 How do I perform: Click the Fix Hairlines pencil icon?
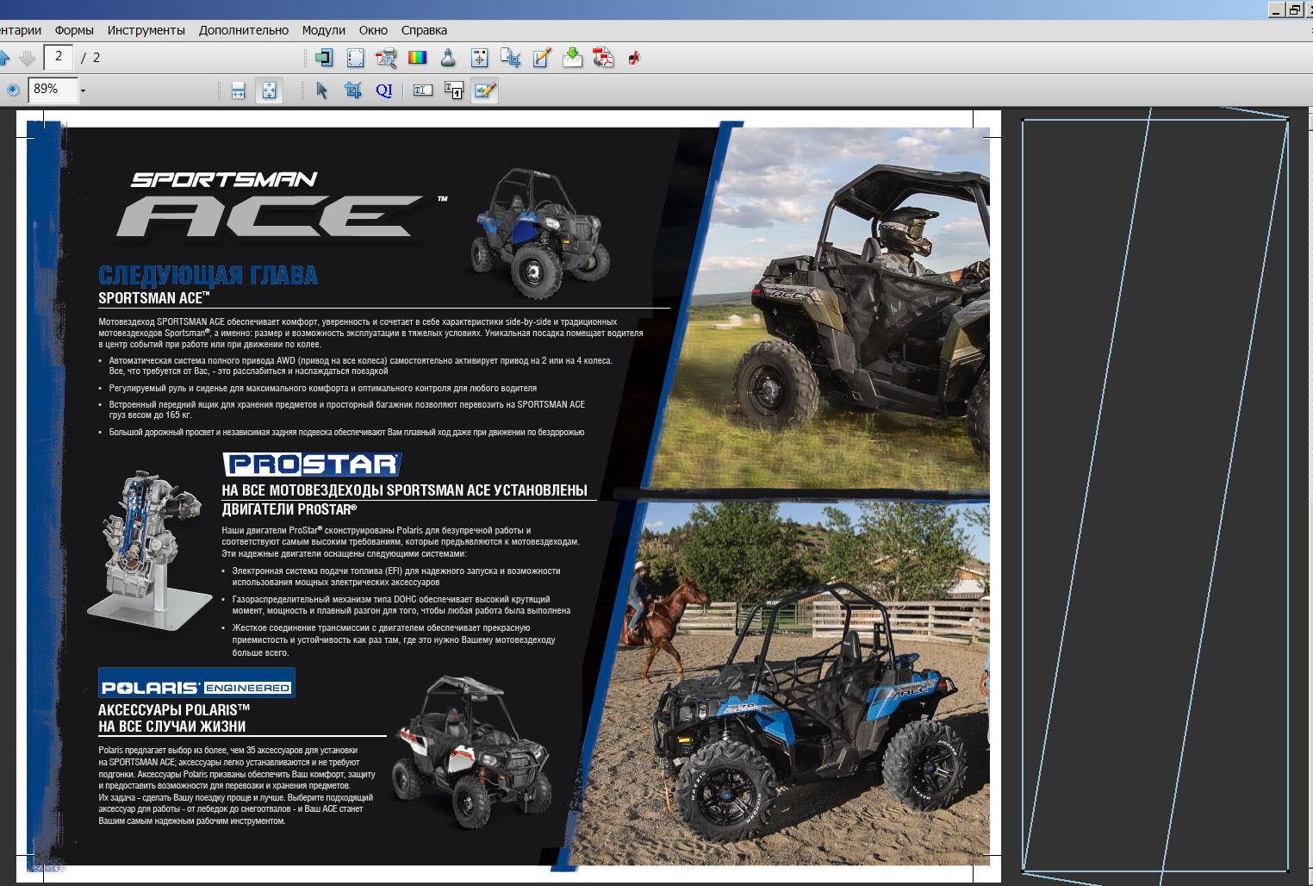(541, 58)
